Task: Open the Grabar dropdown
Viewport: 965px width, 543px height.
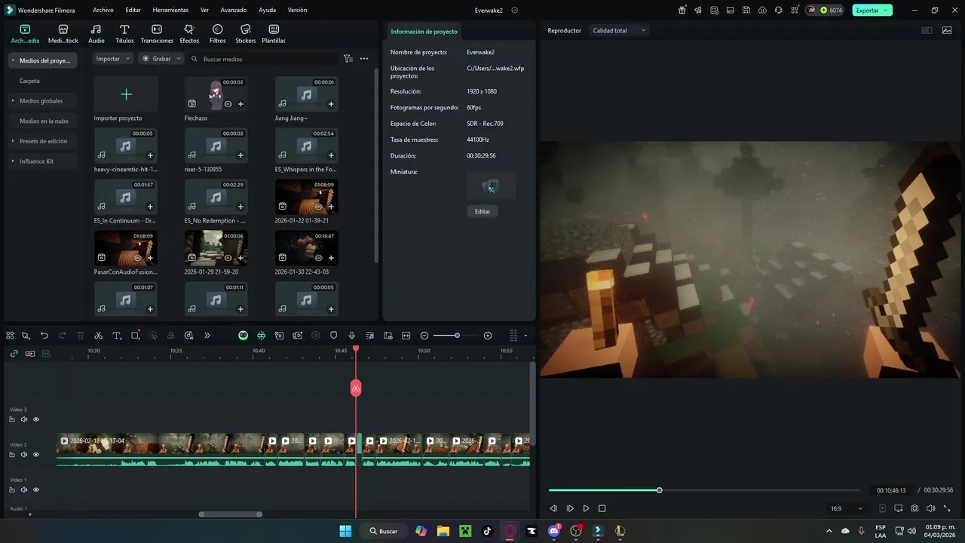Action: [161, 58]
